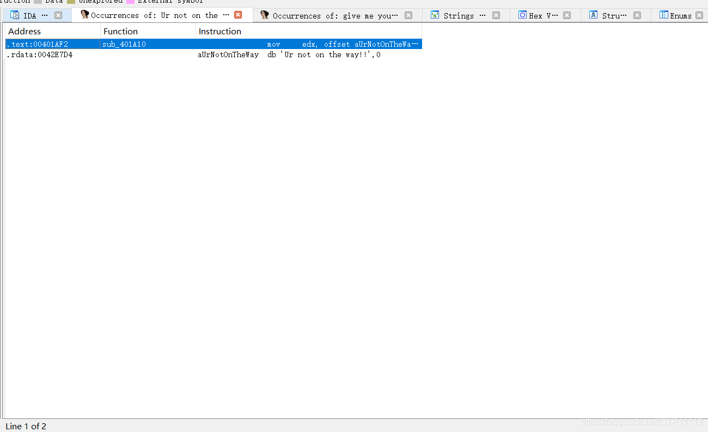708x432 pixels.
Task: Sort by the Instruction column header
Action: point(309,31)
